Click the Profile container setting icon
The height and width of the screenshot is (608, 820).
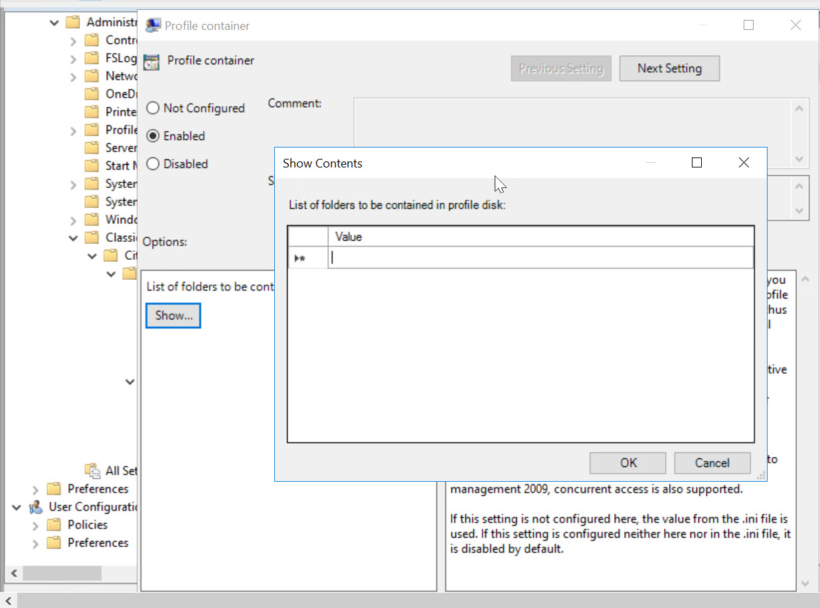point(152,62)
